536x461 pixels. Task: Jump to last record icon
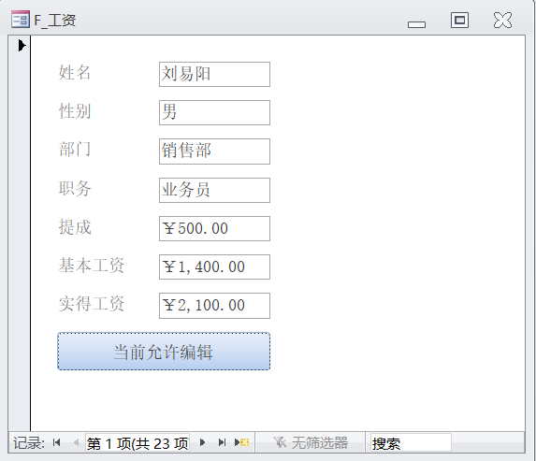click(223, 442)
